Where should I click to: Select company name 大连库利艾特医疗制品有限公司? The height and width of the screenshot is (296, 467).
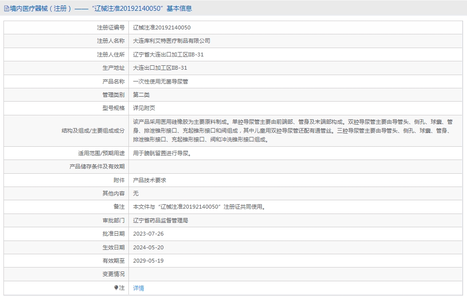172,41
